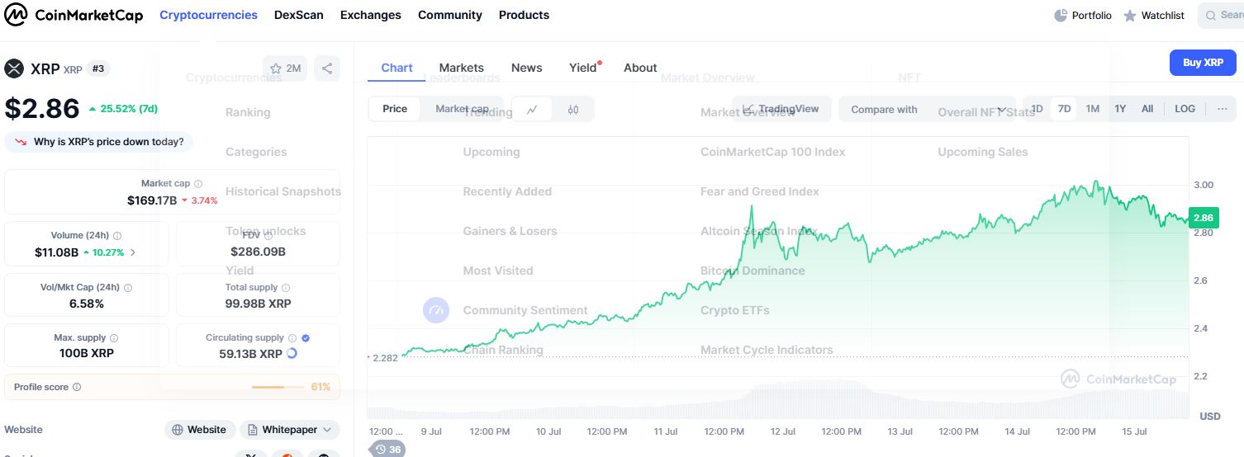Show Circulating supply info icon
The width and height of the screenshot is (1244, 457).
pos(292,338)
